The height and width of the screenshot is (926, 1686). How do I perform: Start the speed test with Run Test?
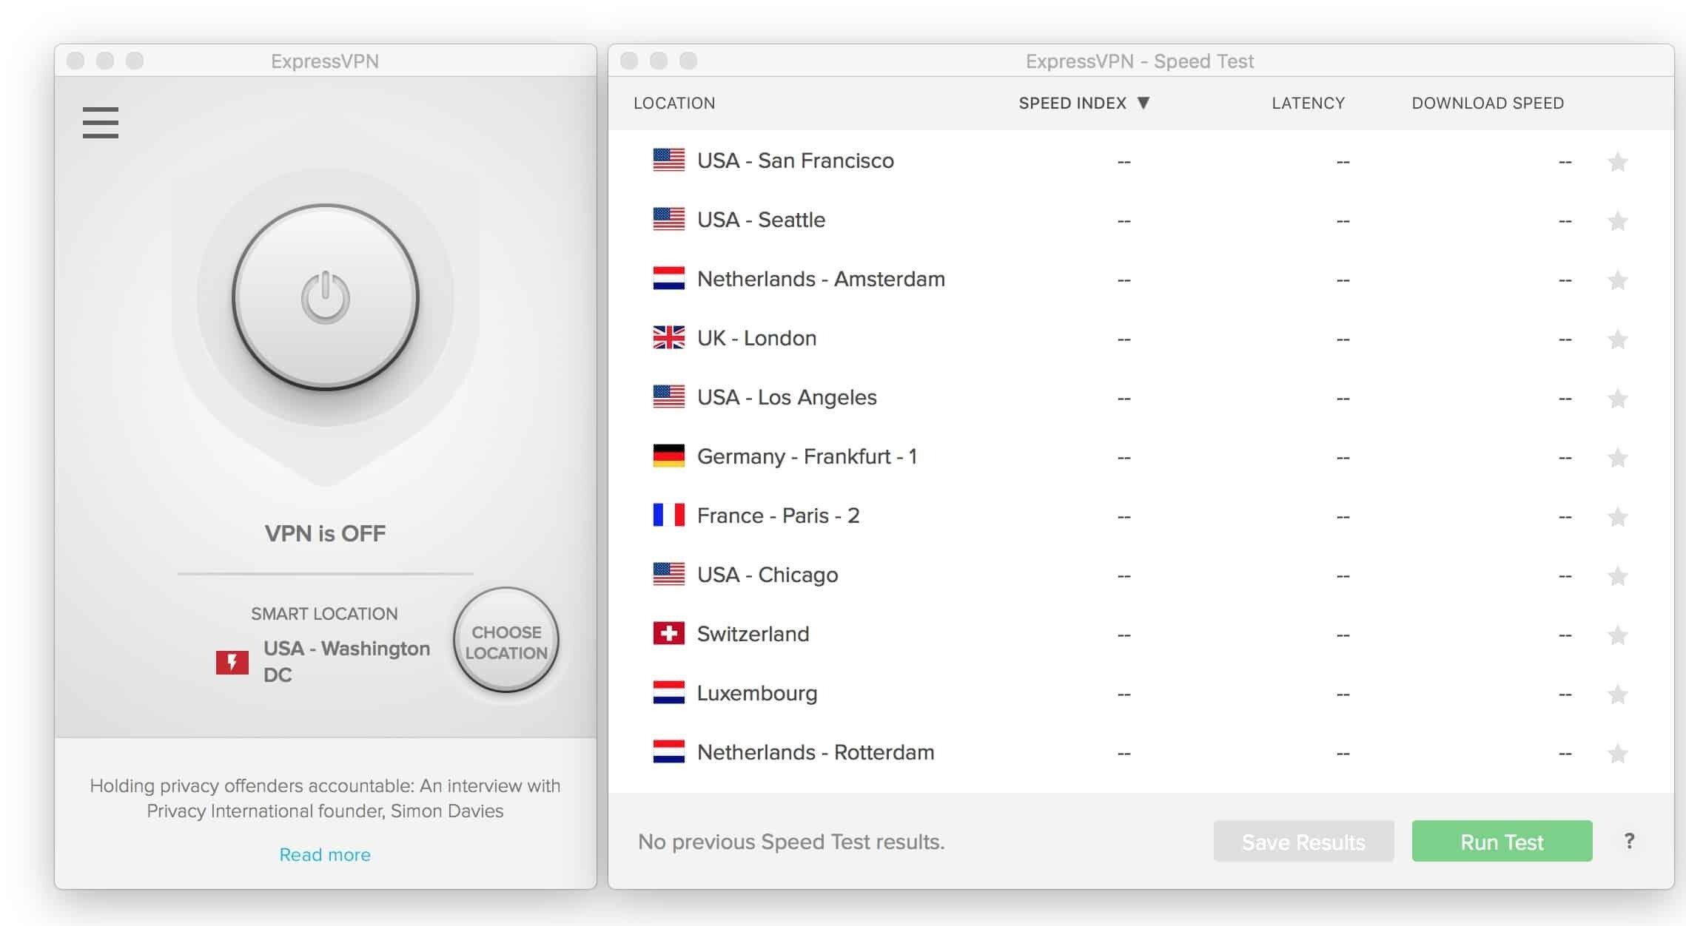pos(1502,842)
